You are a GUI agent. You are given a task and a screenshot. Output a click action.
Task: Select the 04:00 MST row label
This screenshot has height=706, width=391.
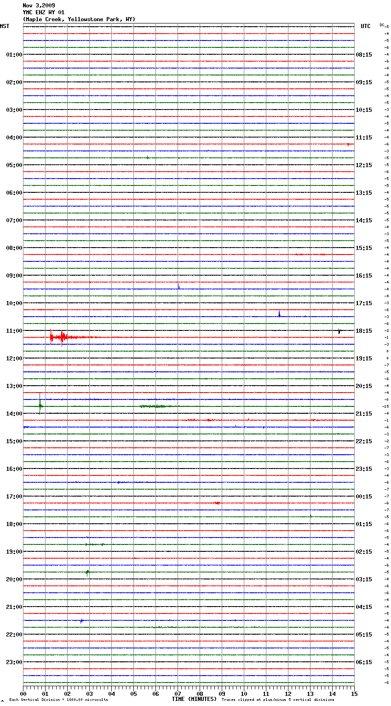(x=14, y=137)
